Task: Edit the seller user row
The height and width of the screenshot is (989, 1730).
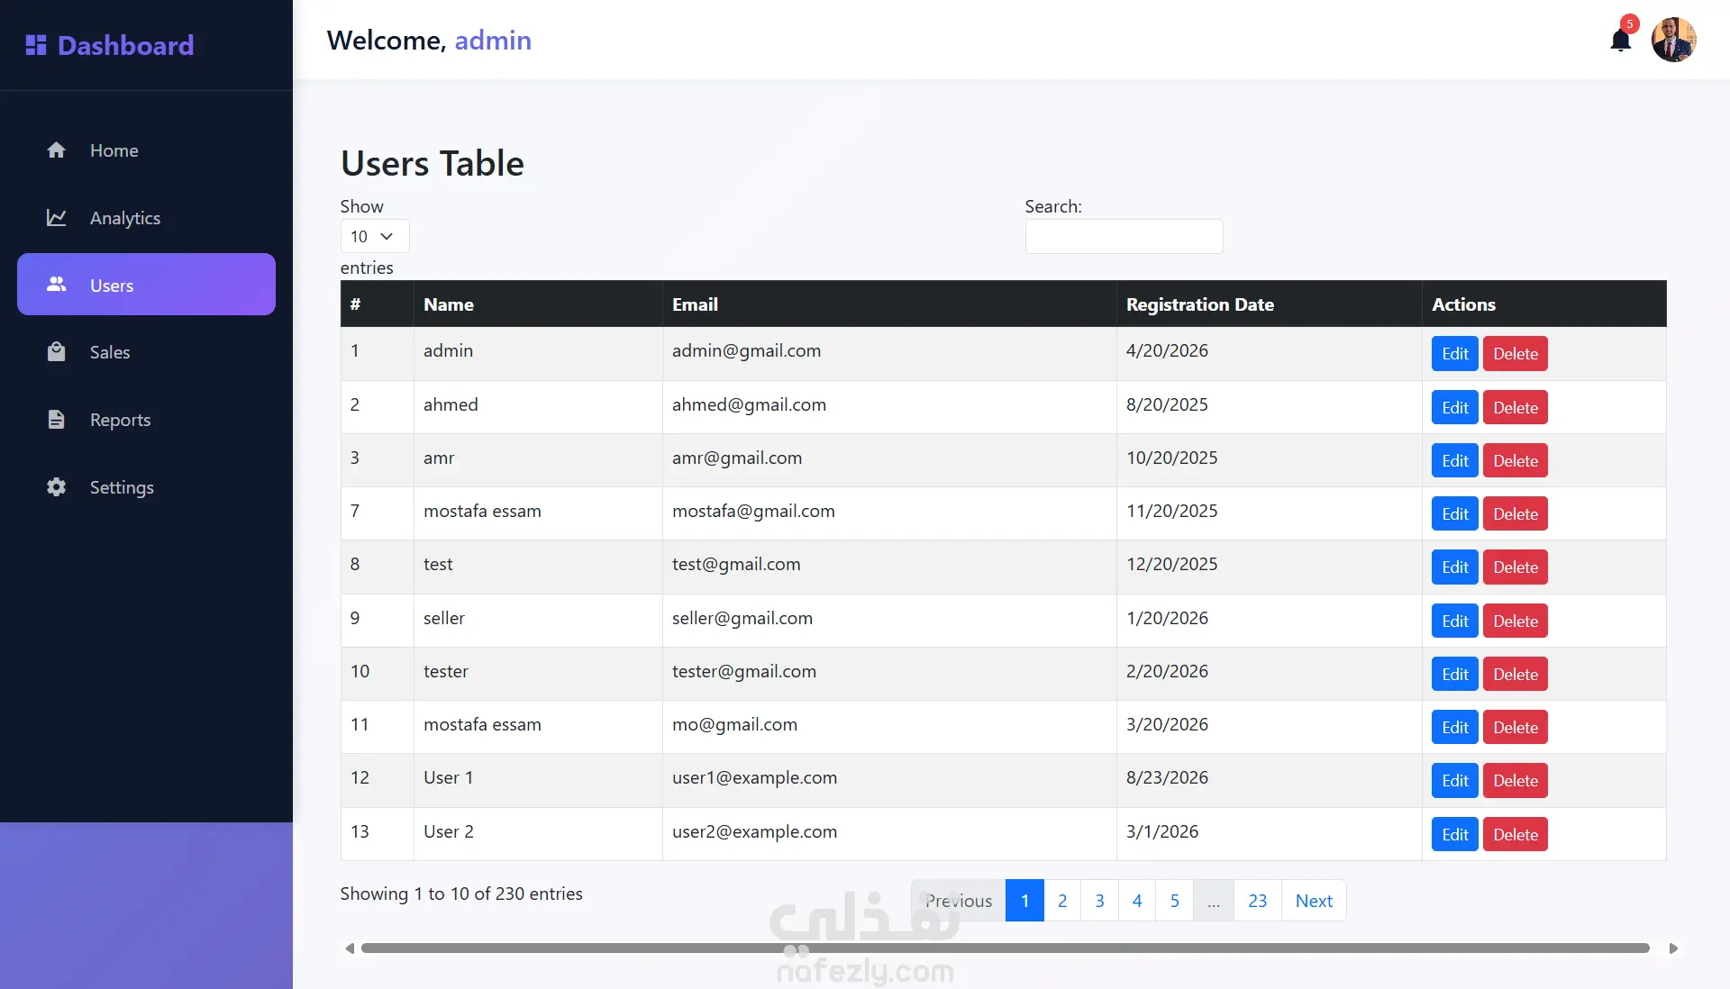Action: point(1455,621)
